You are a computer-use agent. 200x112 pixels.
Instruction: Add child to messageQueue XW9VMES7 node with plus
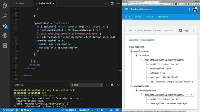[x=187, y=95]
